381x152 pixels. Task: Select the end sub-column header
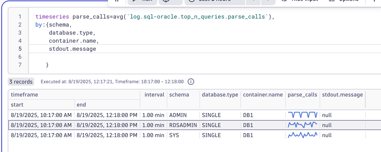pos(107,105)
